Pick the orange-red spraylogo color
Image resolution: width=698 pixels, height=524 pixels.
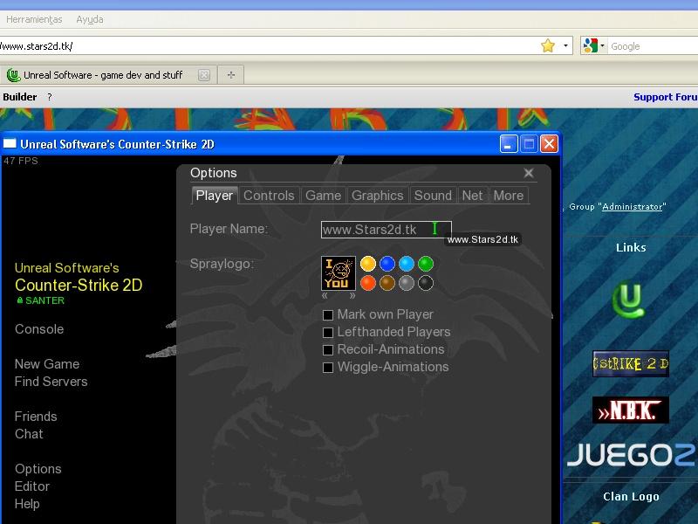point(367,283)
